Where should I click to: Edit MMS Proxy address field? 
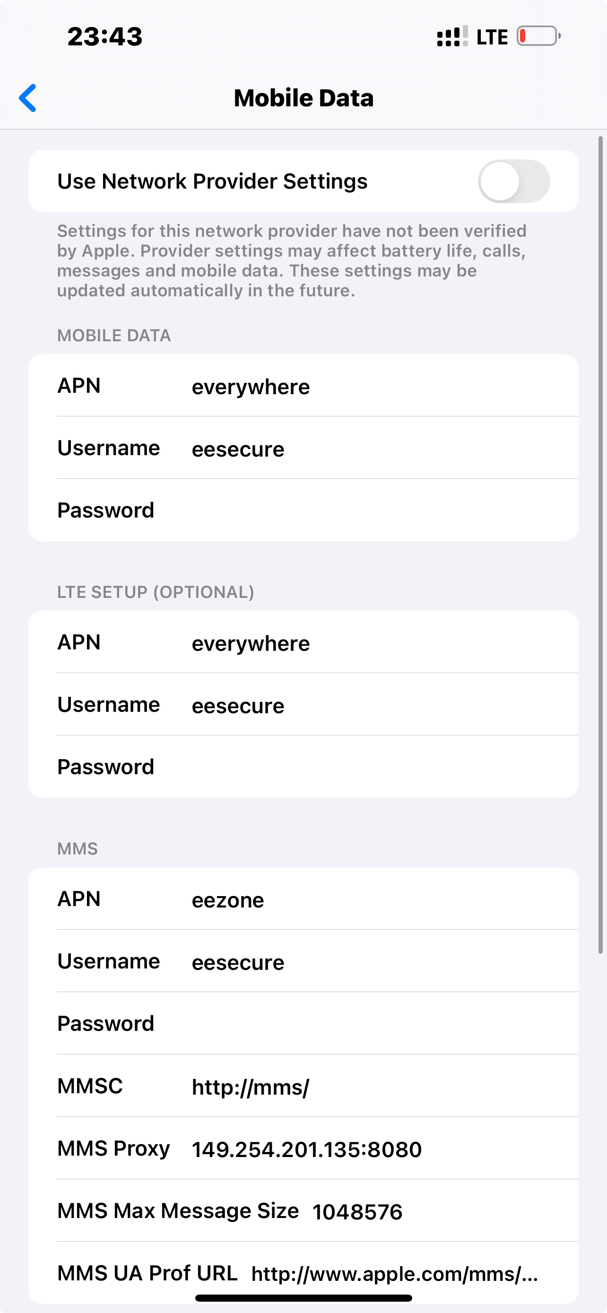[303, 1149]
